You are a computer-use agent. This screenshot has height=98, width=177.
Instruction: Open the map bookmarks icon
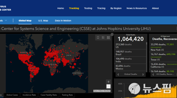point(98,38)
